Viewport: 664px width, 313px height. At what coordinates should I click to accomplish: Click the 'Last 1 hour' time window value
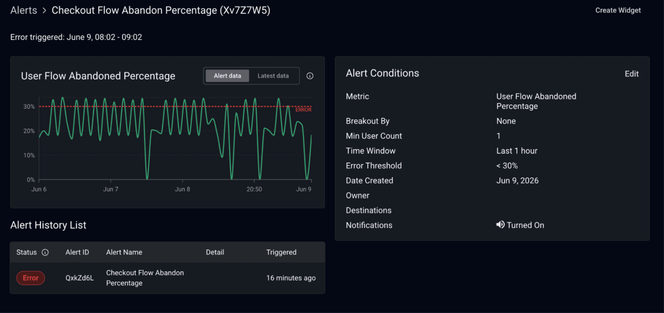coord(517,151)
